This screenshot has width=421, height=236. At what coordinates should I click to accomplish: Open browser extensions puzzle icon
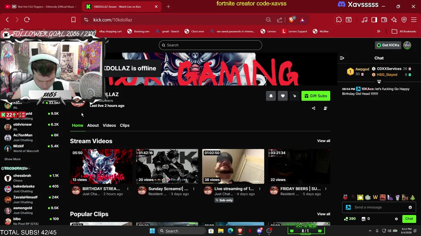[339, 20]
